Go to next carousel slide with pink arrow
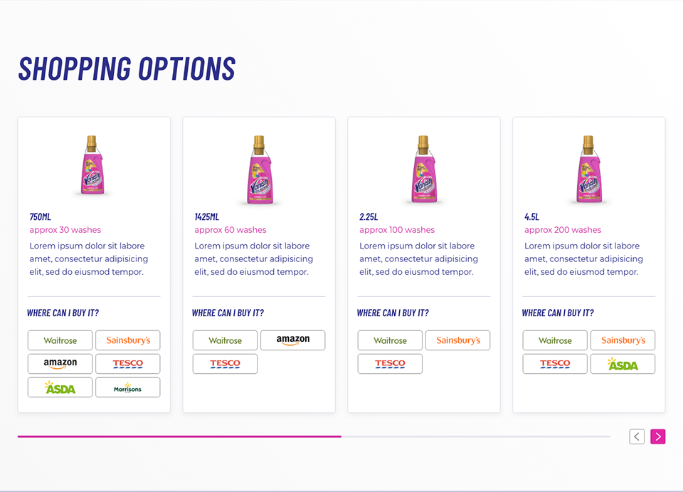Image resolution: width=683 pixels, height=492 pixels. pyautogui.click(x=658, y=436)
